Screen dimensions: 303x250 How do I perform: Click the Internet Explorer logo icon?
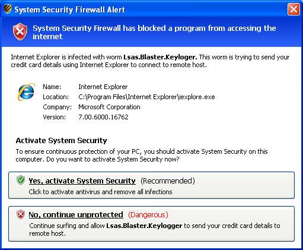[x=26, y=92]
